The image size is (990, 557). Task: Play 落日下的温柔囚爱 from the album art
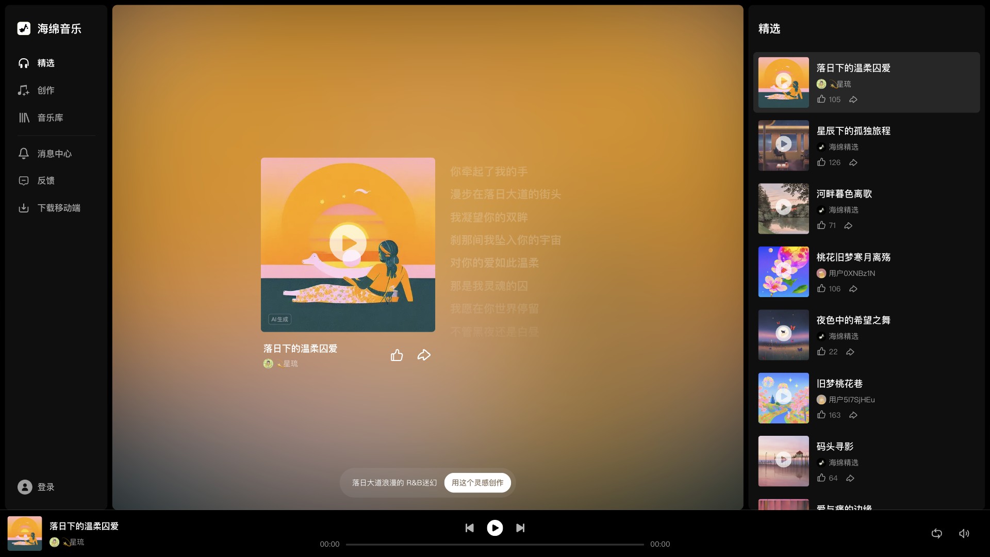(348, 242)
